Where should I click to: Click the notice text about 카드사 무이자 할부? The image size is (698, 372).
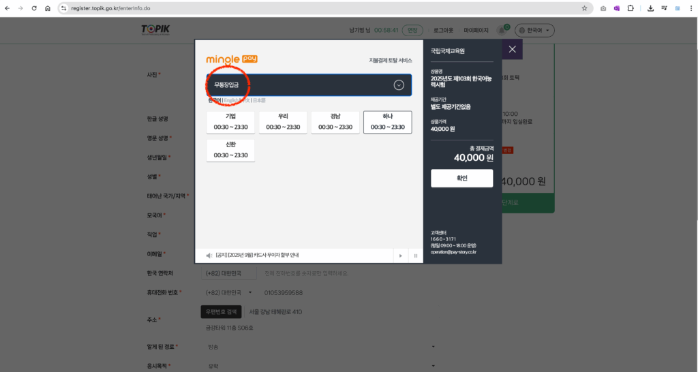click(257, 255)
